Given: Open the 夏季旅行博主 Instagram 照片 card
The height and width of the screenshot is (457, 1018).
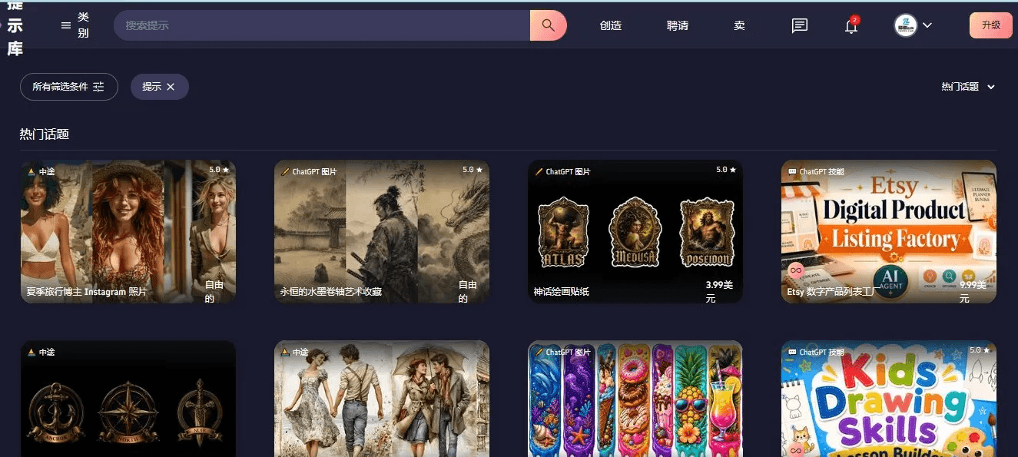Looking at the screenshot, I should click(x=128, y=231).
